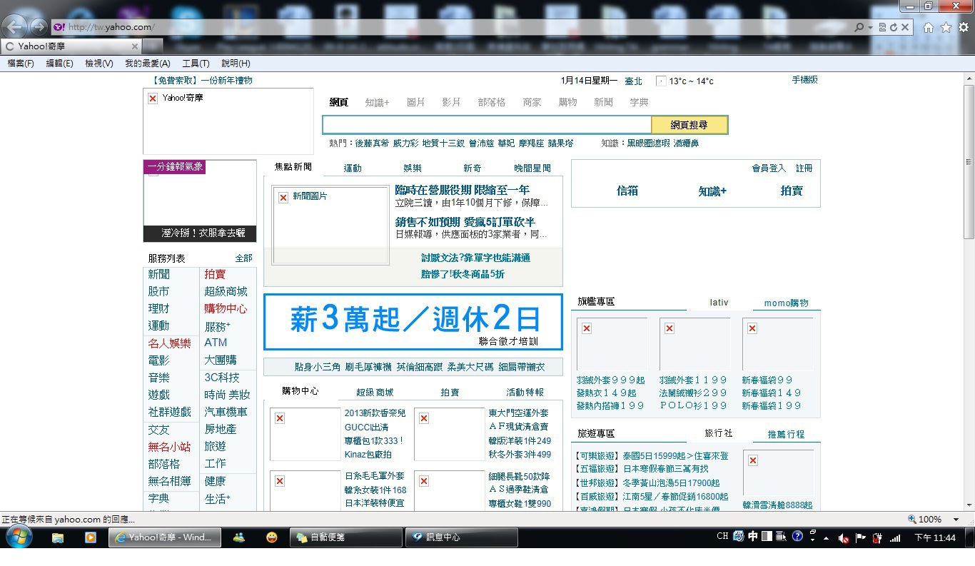Image resolution: width=975 pixels, height=566 pixels.
Task: Close the Yahoo!奇摩 browser tab
Action: [x=134, y=46]
